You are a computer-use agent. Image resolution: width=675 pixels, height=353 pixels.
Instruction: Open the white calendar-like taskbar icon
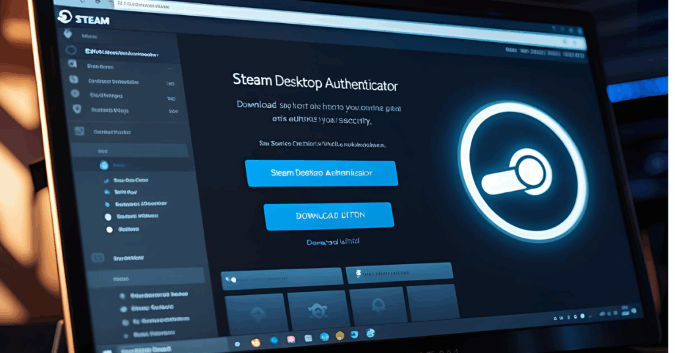click(308, 339)
